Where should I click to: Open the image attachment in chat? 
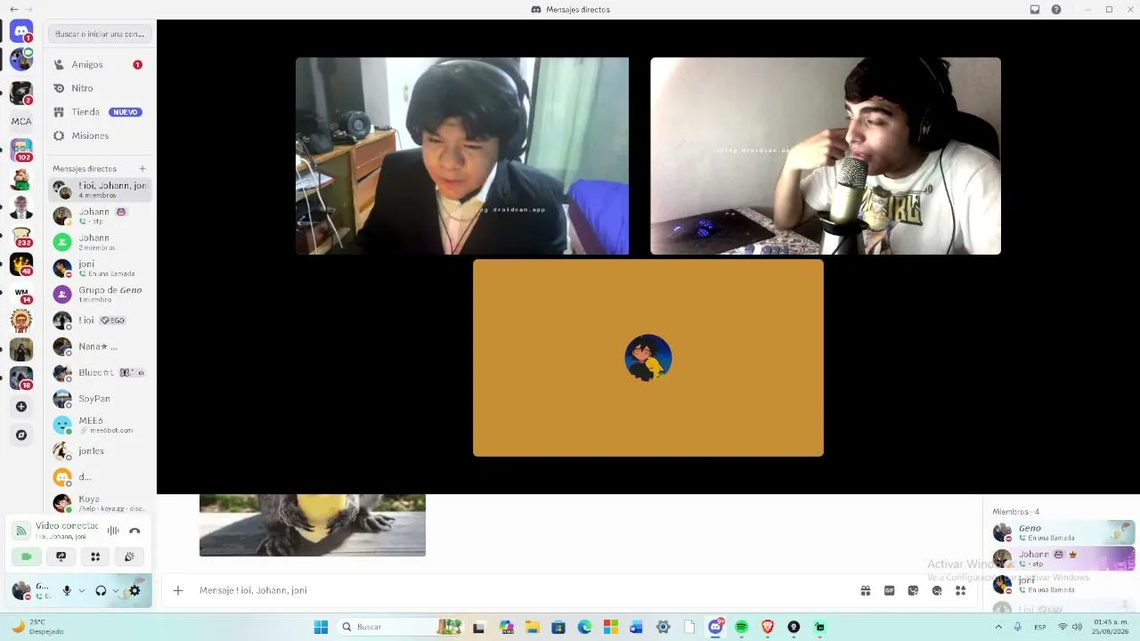(313, 525)
